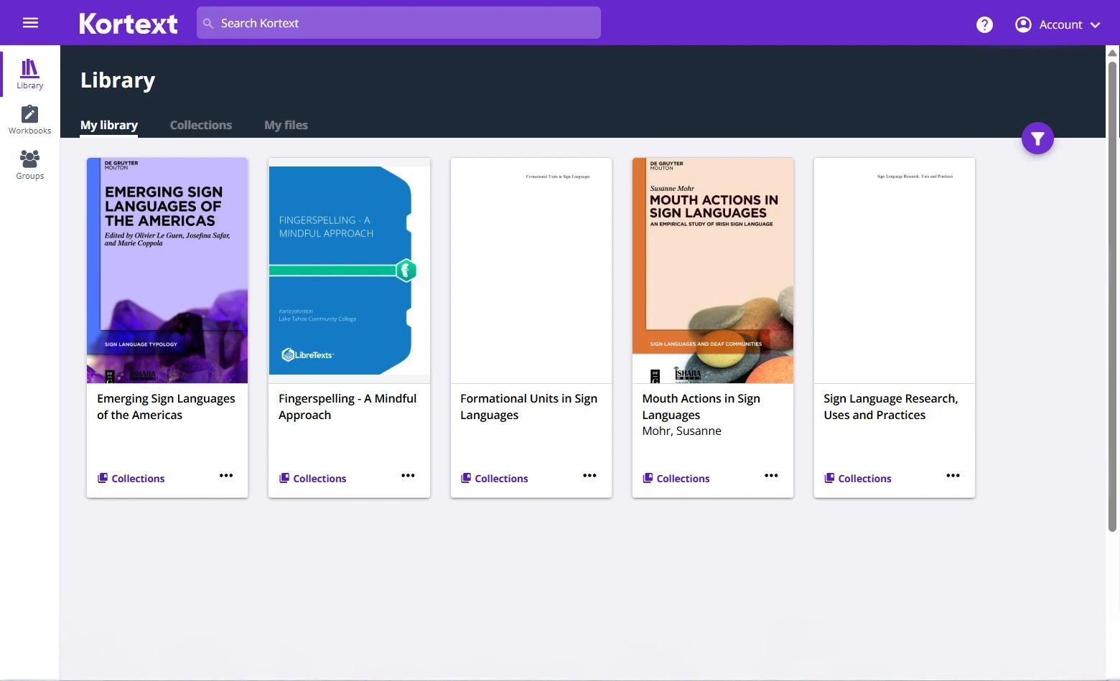Viewport: 1120px width, 681px height.
Task: Select the Library icon in the sidebar
Action: [29, 73]
